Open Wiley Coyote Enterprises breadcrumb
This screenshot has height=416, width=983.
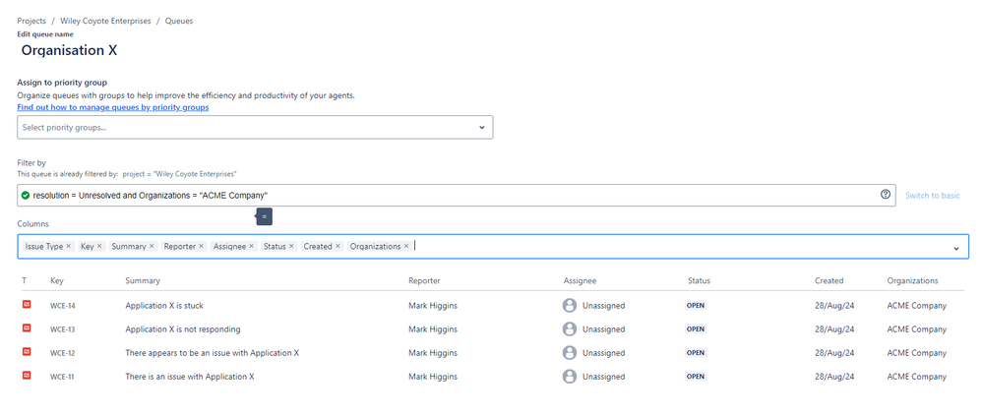click(x=105, y=21)
